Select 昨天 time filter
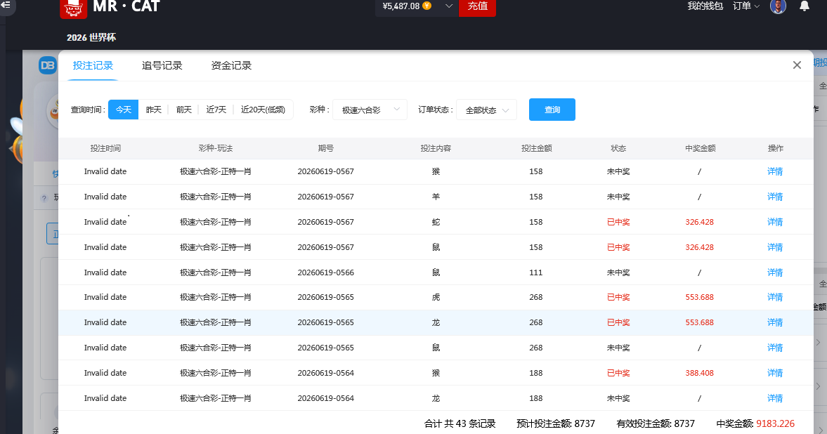 [153, 110]
